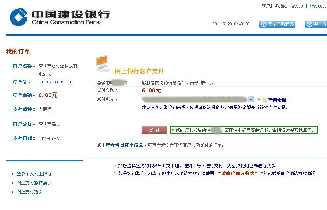Viewport: 327px width, 210px height.
Task: Click the 深圳市建行 branch value
Action: (x=49, y=124)
